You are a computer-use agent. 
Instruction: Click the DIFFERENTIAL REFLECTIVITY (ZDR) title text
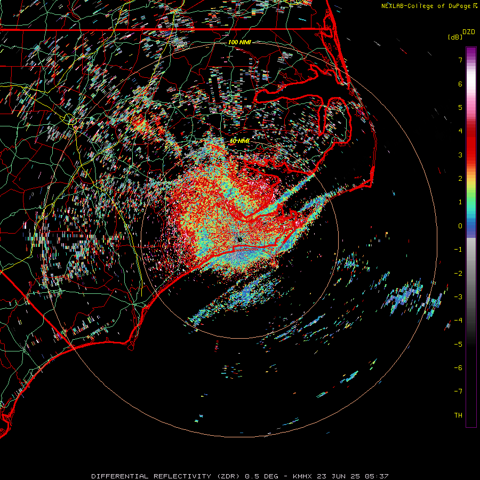166,476
